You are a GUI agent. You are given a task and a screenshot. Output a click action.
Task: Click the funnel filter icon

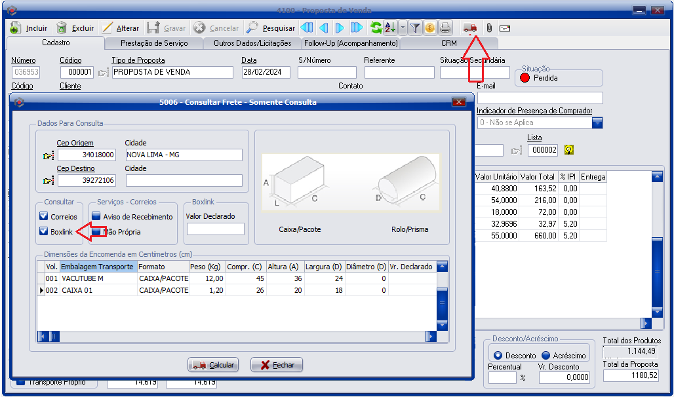(415, 28)
